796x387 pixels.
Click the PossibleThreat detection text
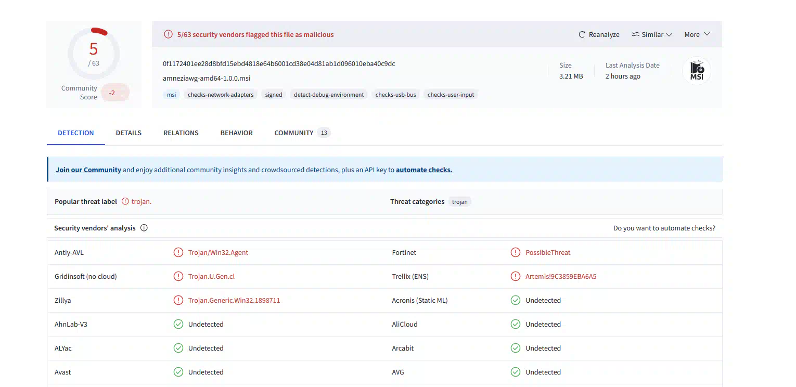[548, 252]
